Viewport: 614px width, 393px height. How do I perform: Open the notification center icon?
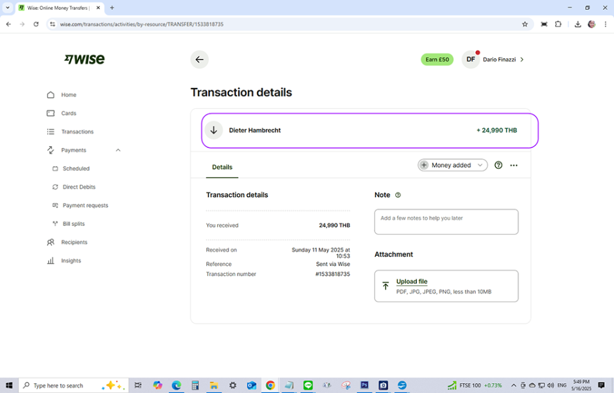point(602,386)
